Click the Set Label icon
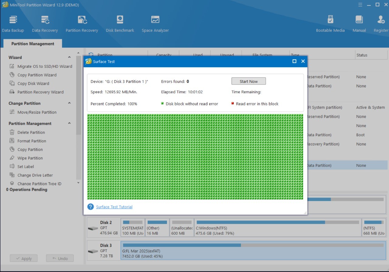 click(12, 166)
